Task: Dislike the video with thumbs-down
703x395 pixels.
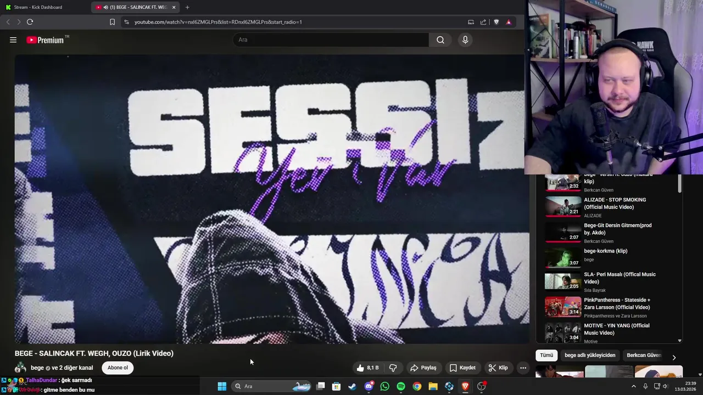Action: (x=393, y=368)
